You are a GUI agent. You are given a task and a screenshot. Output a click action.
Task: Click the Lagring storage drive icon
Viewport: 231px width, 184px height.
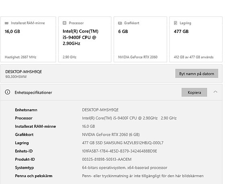point(176,23)
